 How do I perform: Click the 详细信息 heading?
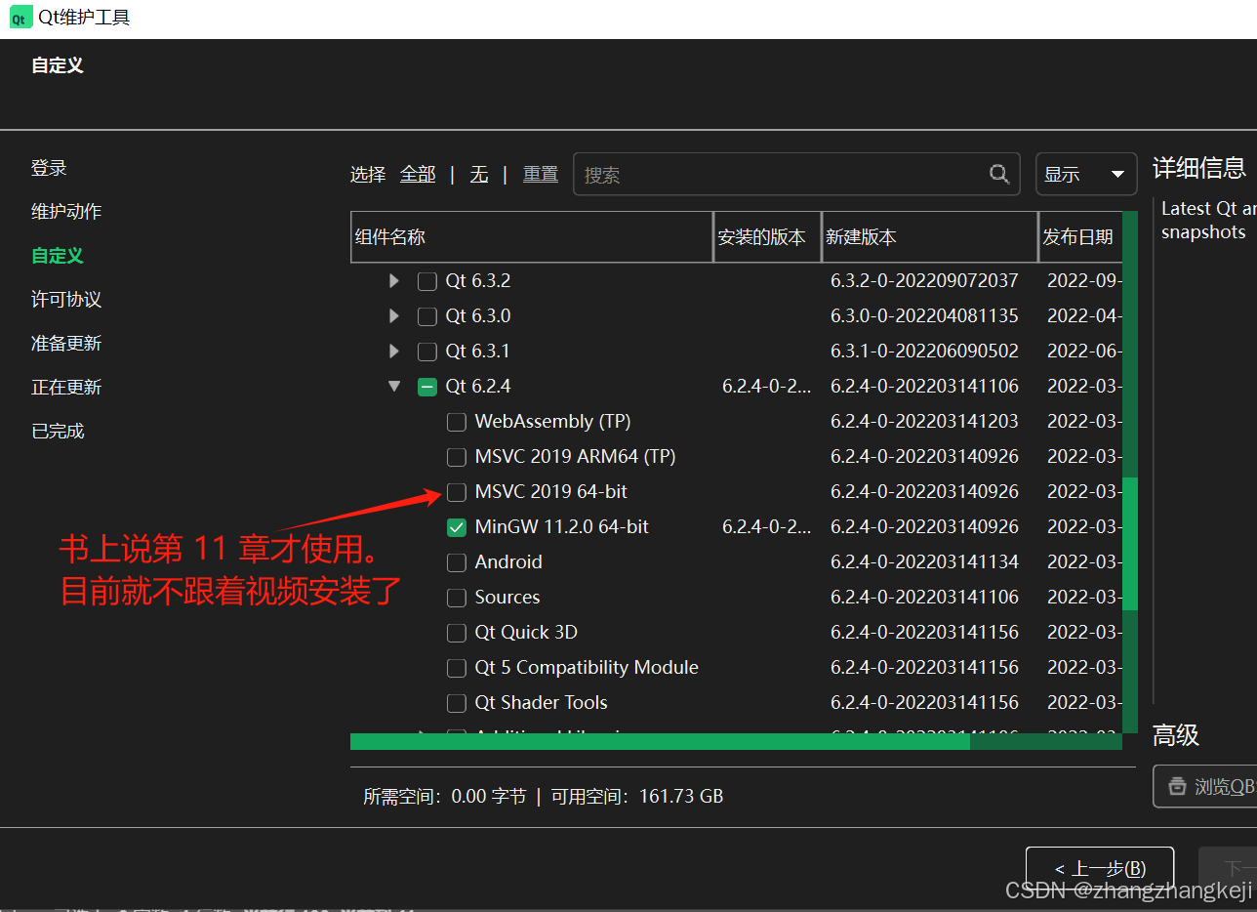(1199, 168)
